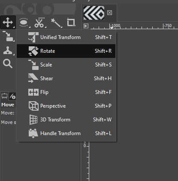Viewport: 178px width, 181px height.
Task: Close the image tab with X button
Action: click(109, 13)
